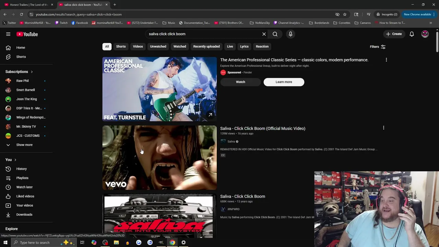This screenshot has height=247, width=439.
Task: Select the Lyrics filter chip
Action: (244, 46)
